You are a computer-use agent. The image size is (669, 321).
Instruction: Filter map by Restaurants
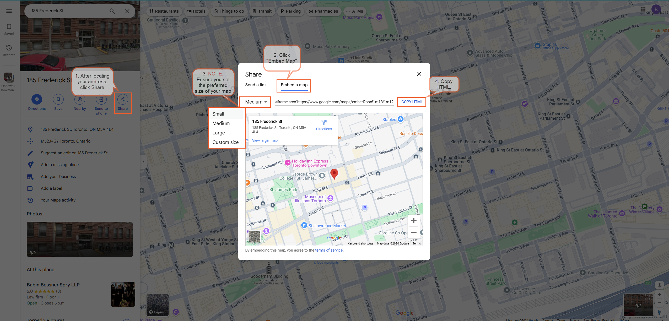click(x=164, y=11)
